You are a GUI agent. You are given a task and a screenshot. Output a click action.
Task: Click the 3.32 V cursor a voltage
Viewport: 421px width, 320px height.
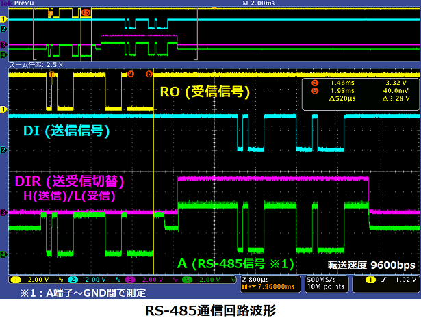tap(396, 83)
